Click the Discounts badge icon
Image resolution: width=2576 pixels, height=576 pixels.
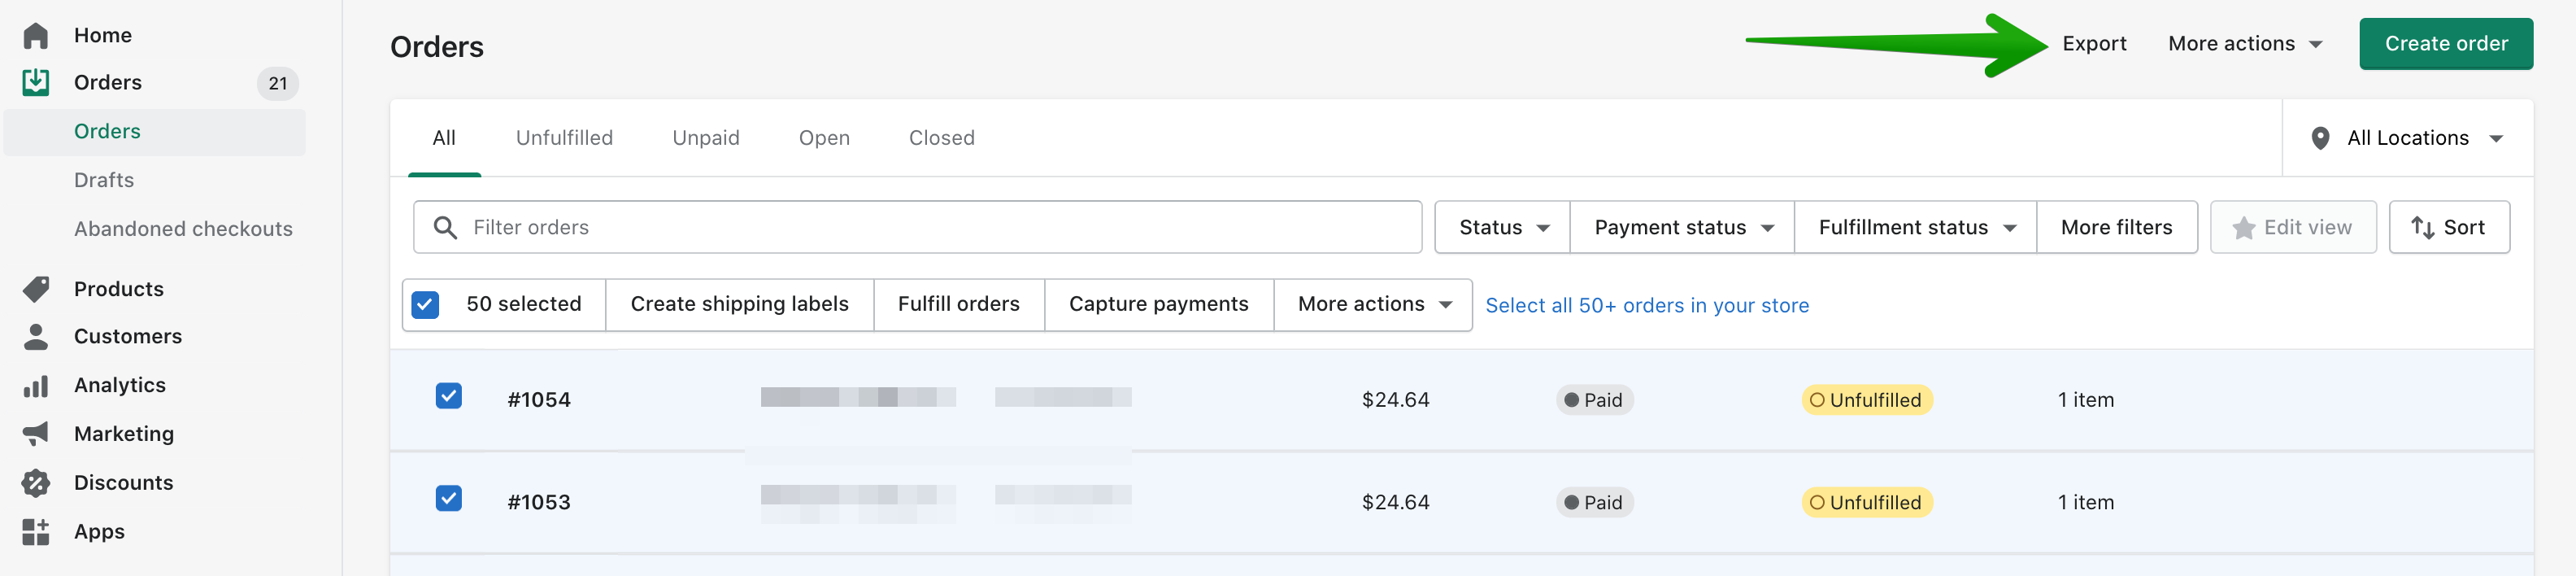click(36, 483)
